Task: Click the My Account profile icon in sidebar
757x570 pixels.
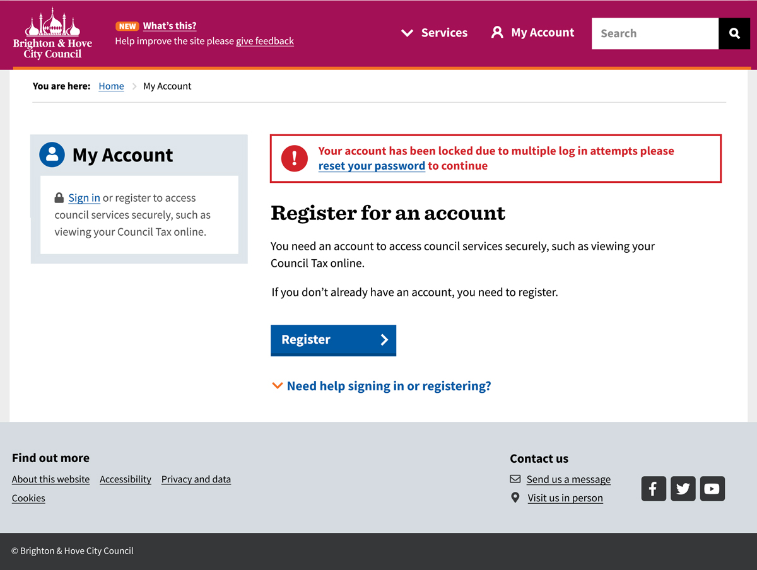Action: tap(52, 154)
